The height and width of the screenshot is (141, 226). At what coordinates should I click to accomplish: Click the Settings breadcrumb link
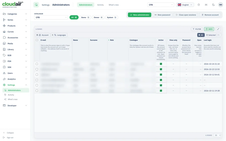tap(45, 5)
